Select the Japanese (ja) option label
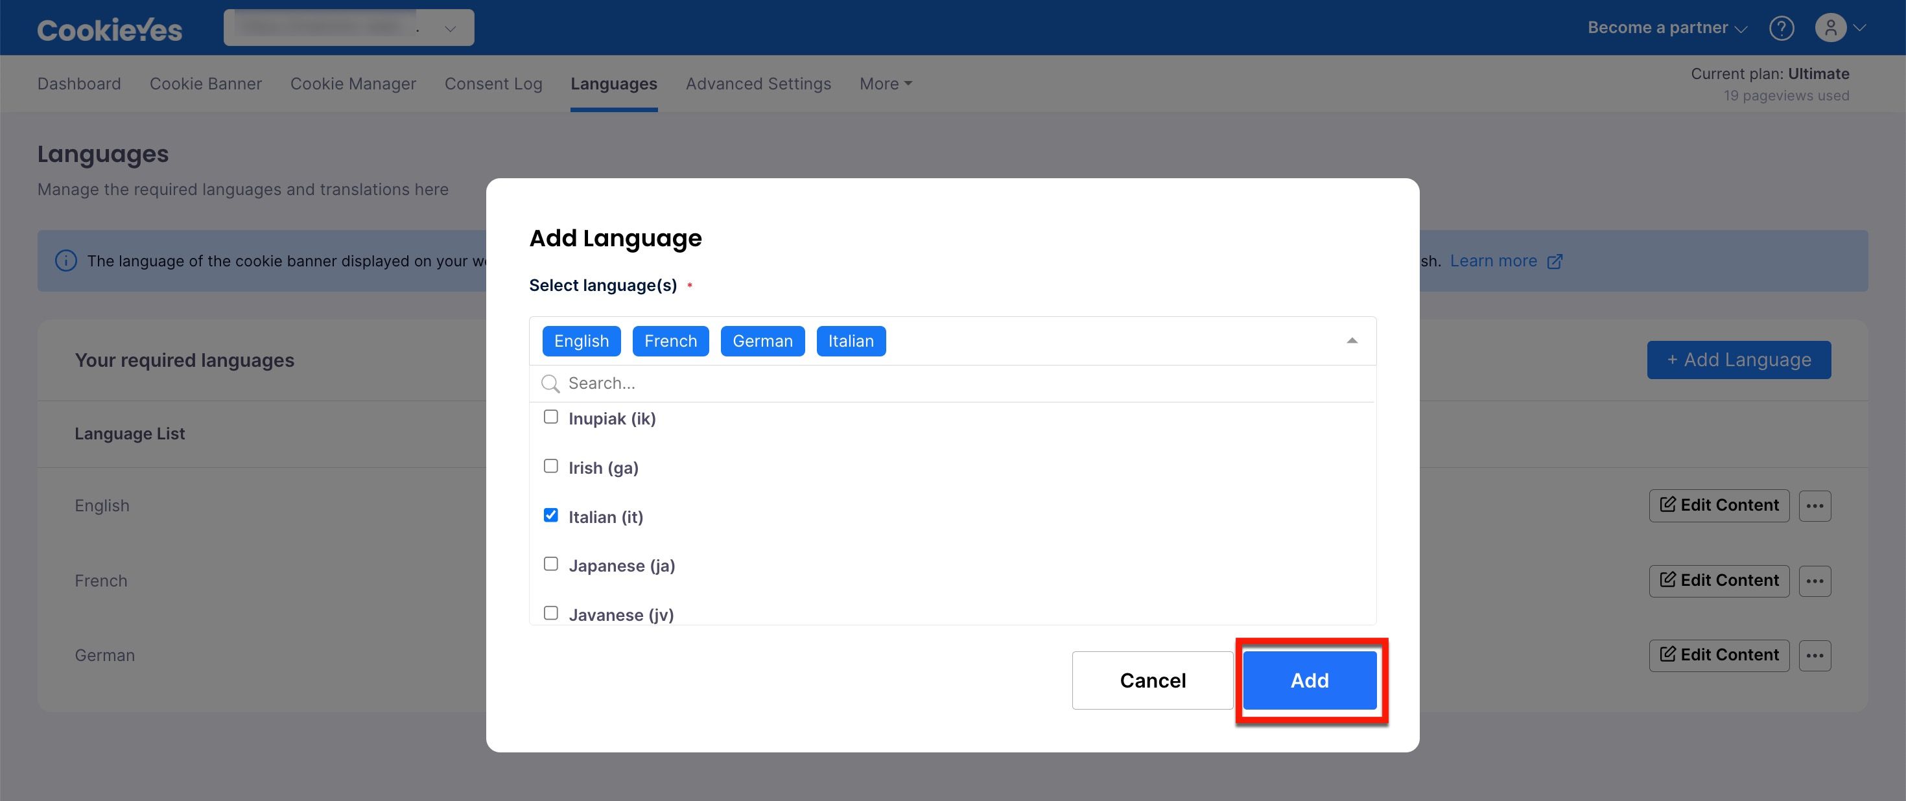This screenshot has width=1906, height=801. (622, 566)
